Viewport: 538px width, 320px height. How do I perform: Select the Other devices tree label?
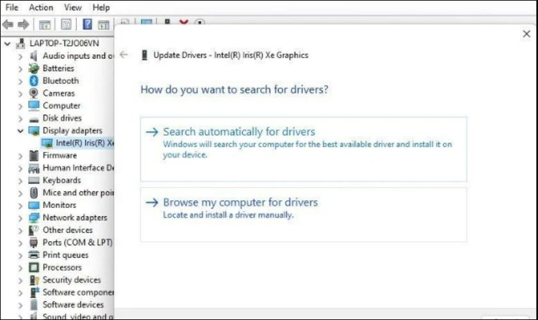(x=68, y=230)
